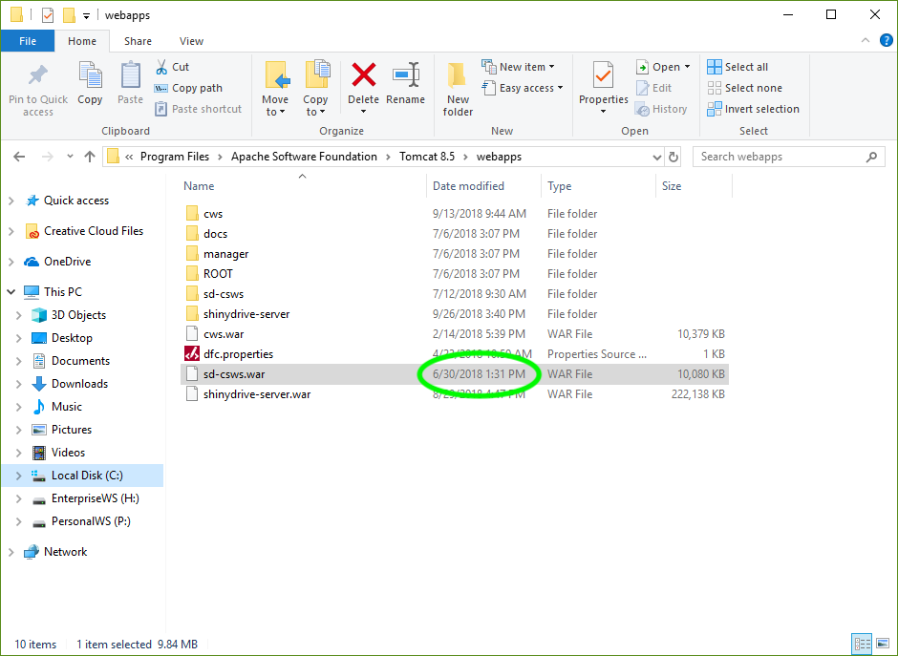
Task: Switch to details view layout
Action: click(x=862, y=645)
